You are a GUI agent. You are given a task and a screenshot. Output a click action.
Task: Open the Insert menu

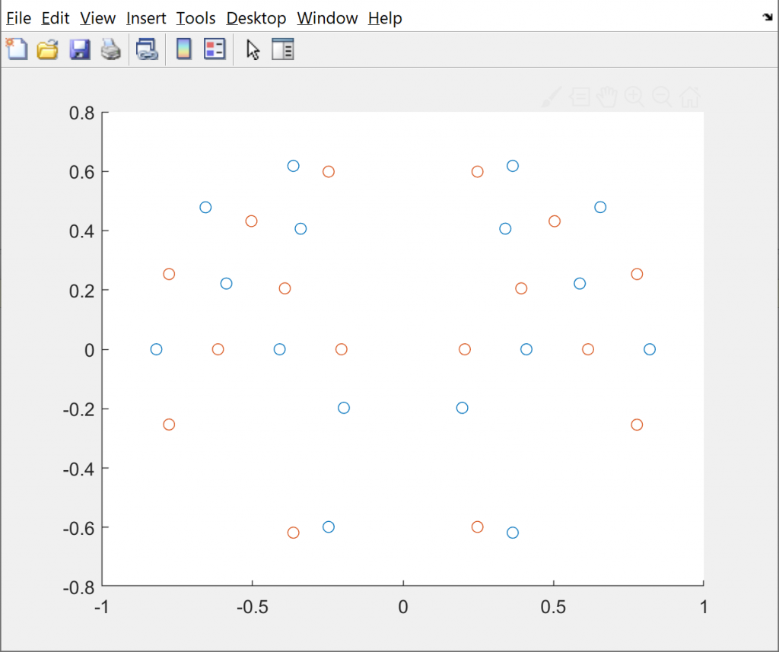coord(146,18)
